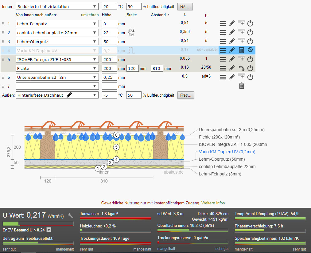Edit Hinterlüftete Dachhaut with the pencil icon

[x=69, y=95]
